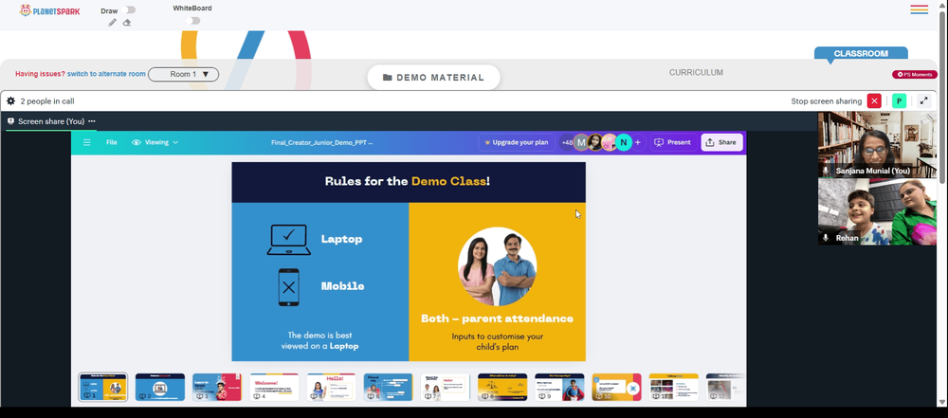Expand call to fullscreen
This screenshot has width=948, height=418.
923,101
